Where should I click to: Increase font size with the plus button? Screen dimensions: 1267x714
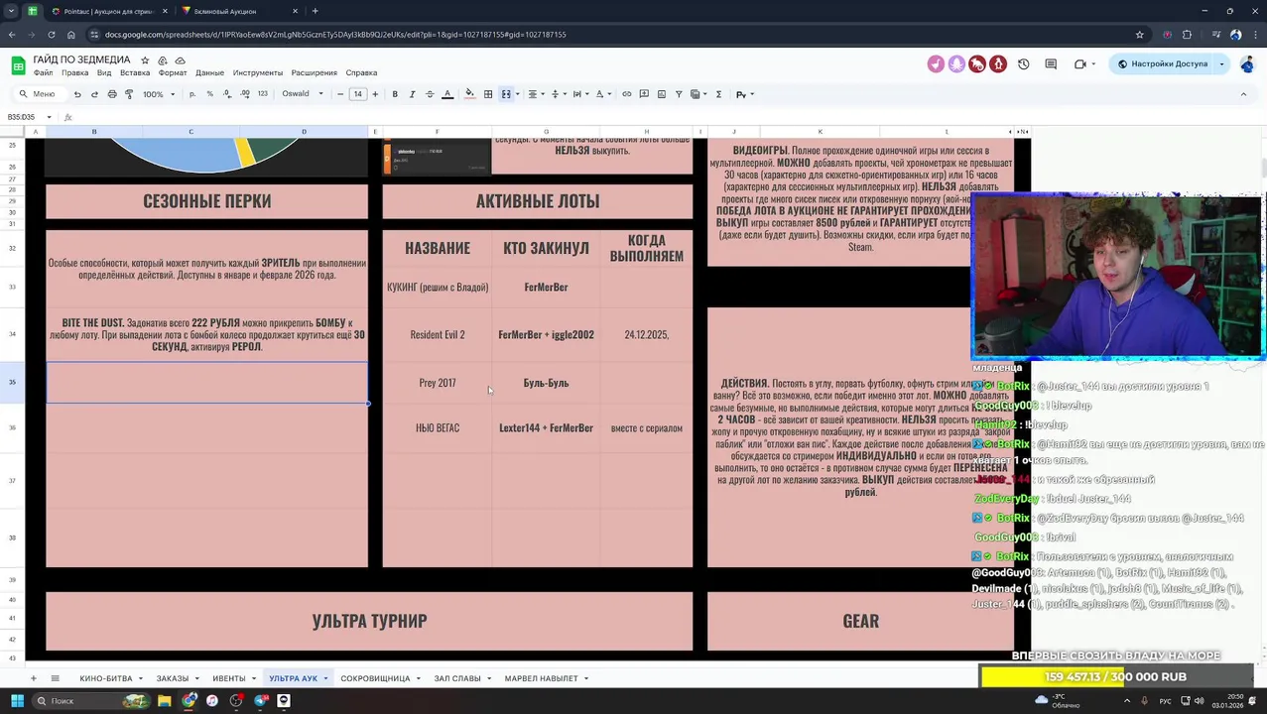click(x=375, y=94)
